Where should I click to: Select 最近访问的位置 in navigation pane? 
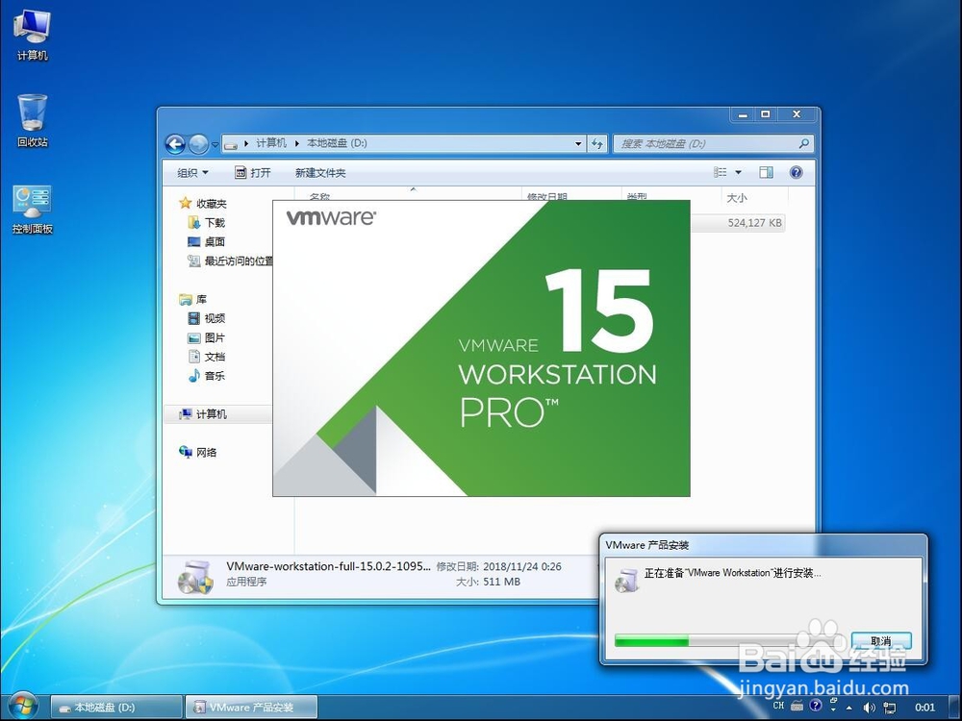(230, 261)
